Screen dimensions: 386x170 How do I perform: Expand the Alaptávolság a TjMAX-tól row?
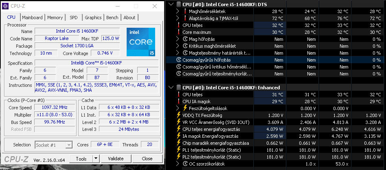[178, 18]
